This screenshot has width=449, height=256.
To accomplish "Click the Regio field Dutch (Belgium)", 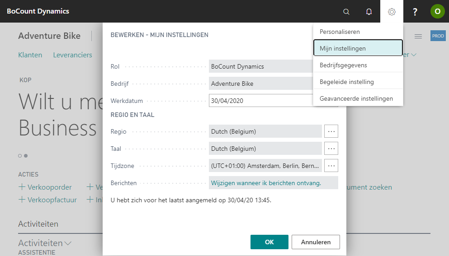I will tap(265, 131).
